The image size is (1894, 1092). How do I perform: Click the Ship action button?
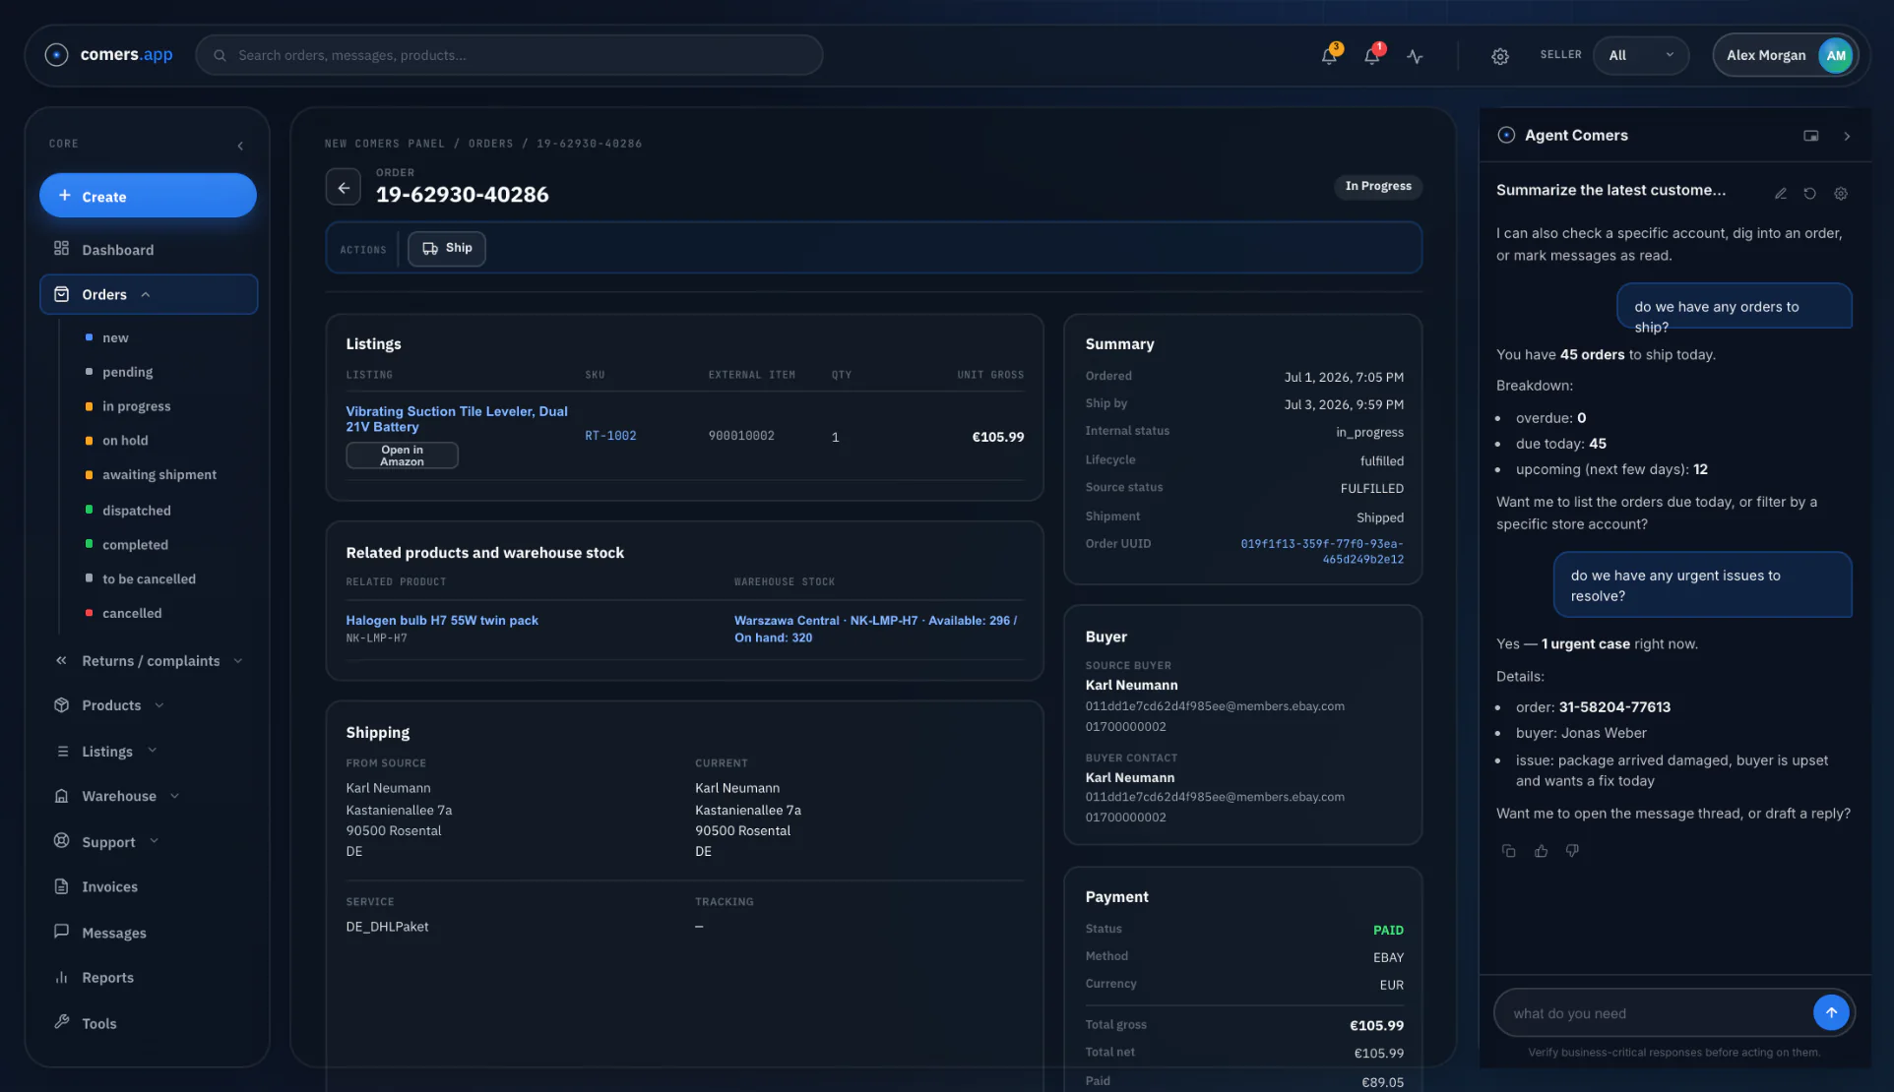446,248
